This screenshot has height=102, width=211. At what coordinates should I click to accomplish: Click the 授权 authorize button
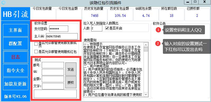71,82
